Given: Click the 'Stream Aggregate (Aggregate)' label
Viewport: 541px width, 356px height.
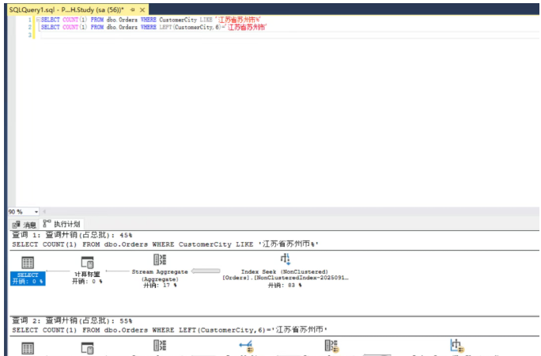Looking at the screenshot, I should point(160,275).
